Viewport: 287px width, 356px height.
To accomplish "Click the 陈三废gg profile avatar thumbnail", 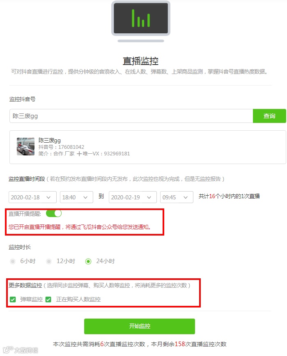I will (25, 146).
